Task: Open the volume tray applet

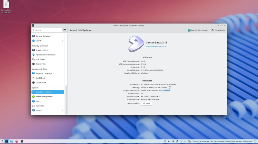Action: [169, 141]
